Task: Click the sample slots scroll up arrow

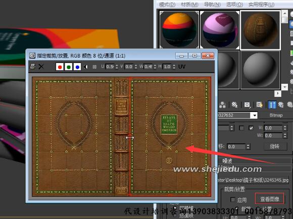Action: [x=284, y=13]
